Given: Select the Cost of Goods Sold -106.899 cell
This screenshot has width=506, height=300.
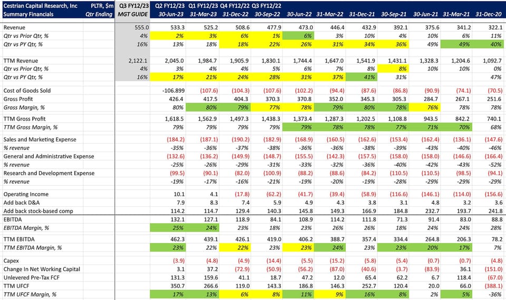Looking at the screenshot, I should (173, 91).
